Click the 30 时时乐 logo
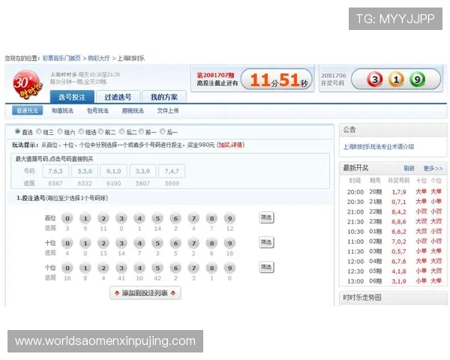Image resolution: width=450 pixels, height=360 pixels. tap(27, 85)
